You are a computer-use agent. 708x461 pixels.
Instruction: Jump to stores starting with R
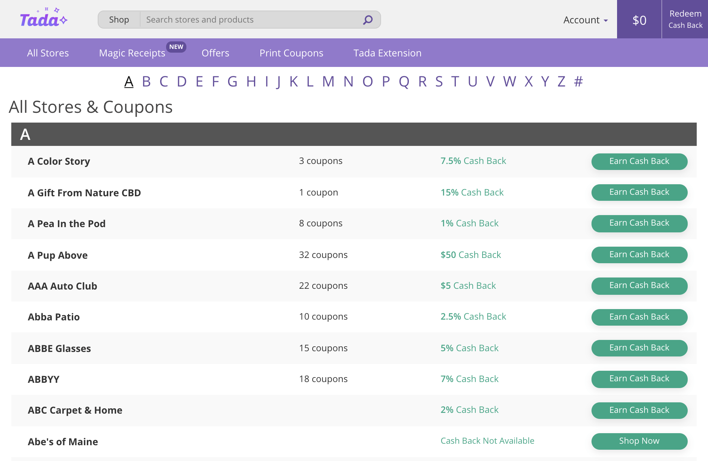point(422,81)
